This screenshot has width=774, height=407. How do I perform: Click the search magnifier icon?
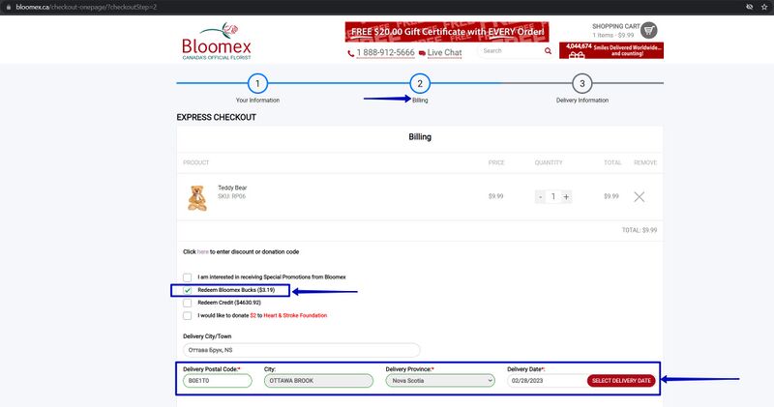(548, 51)
